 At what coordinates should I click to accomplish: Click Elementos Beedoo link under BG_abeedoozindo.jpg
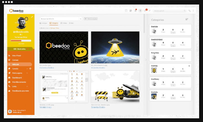point(98,68)
